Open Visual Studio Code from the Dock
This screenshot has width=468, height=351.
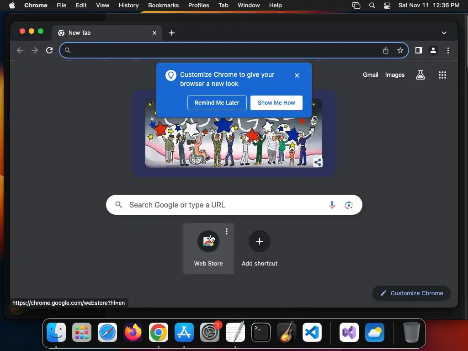(312, 332)
